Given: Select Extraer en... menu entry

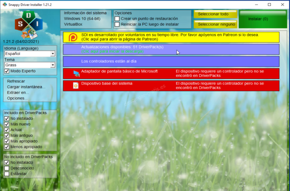Looking at the screenshot, I should pyautogui.click(x=18, y=93).
